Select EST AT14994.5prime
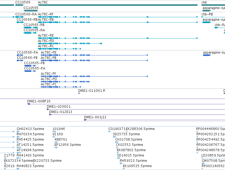Image resolution: width=225 pixels, height=170 pixels. pyautogui.click(x=19, y=153)
